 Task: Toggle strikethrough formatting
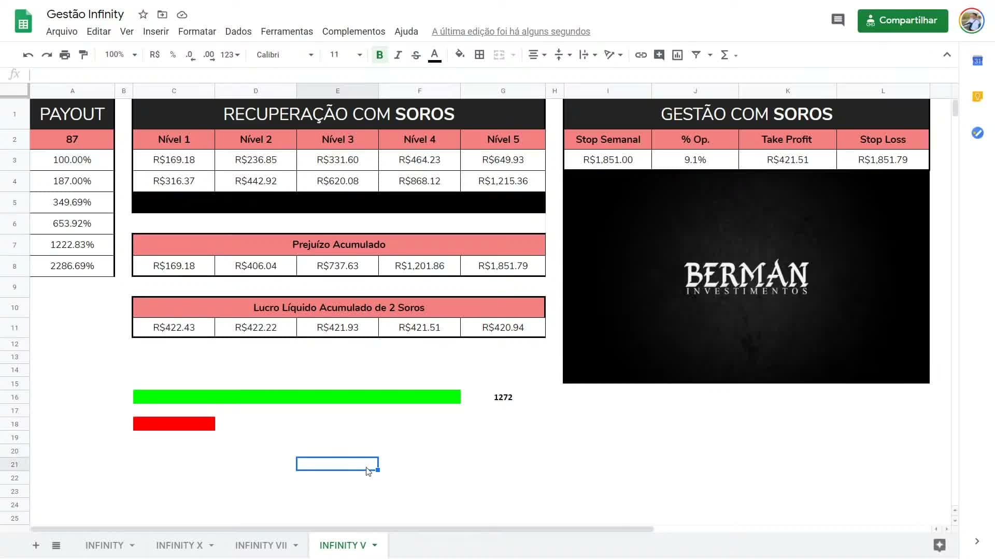(416, 55)
